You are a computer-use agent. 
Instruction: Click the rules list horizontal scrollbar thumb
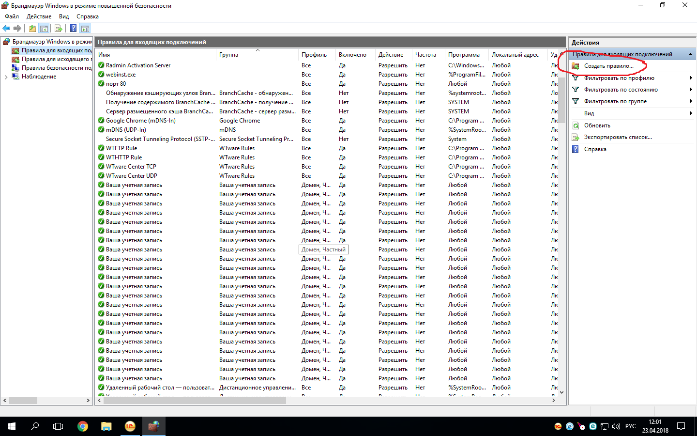[196, 401]
